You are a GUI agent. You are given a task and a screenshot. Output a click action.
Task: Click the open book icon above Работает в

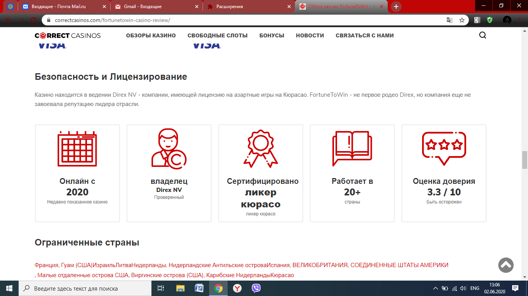coord(352,148)
